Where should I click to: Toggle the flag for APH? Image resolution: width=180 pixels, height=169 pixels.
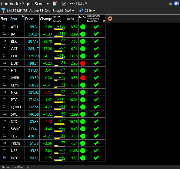tap(5, 27)
